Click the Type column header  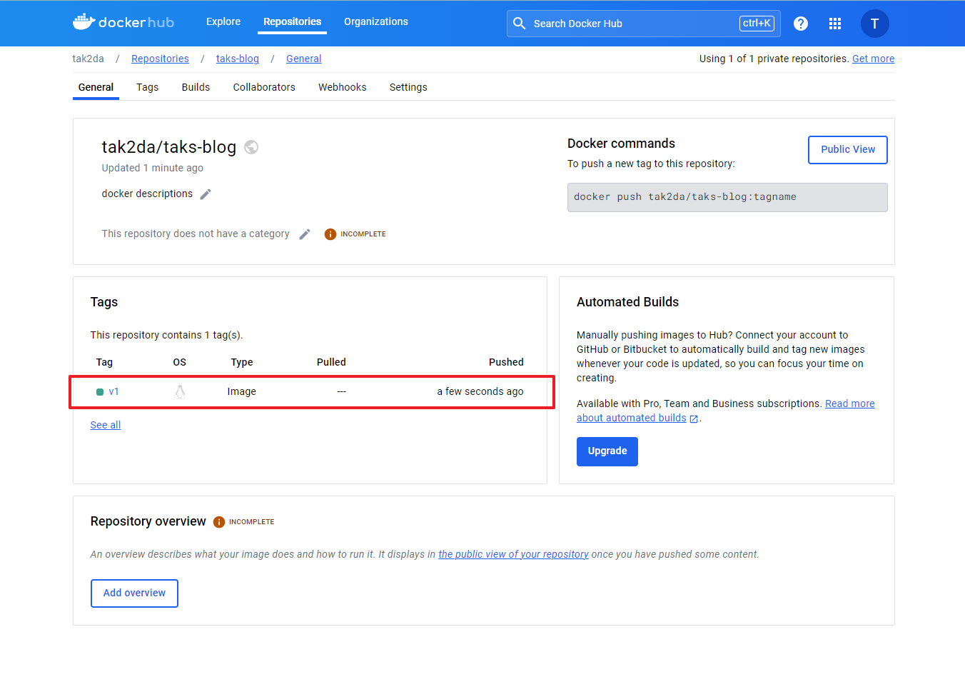(x=242, y=362)
